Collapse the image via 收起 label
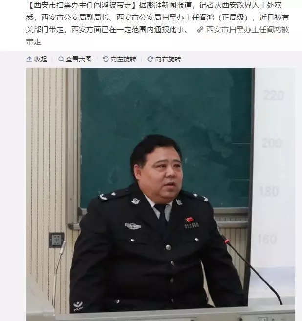Viewport: 302px width, 321px height. 41,59
